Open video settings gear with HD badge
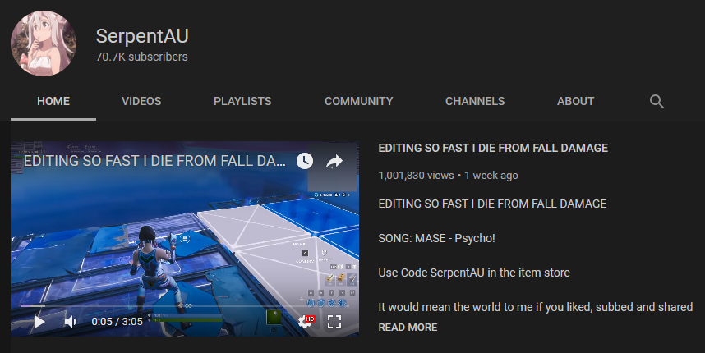This screenshot has height=353, width=705. click(306, 321)
